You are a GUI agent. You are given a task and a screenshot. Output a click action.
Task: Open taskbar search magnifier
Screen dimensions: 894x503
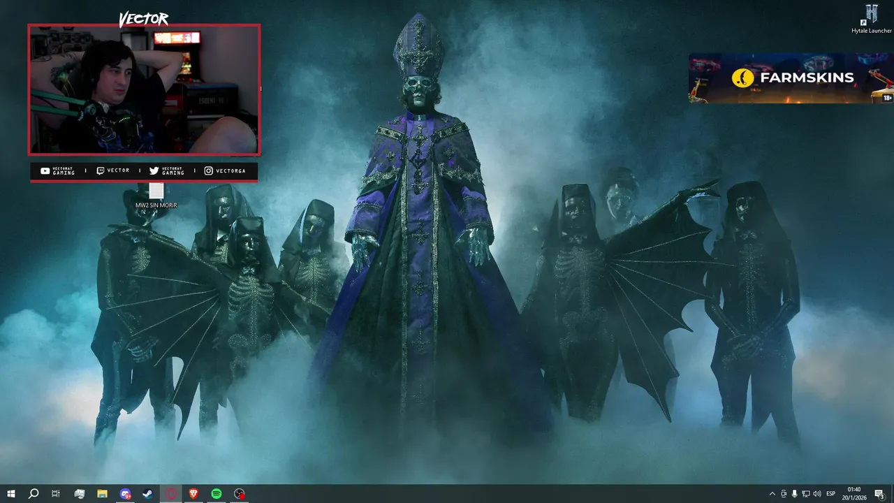[x=33, y=494]
